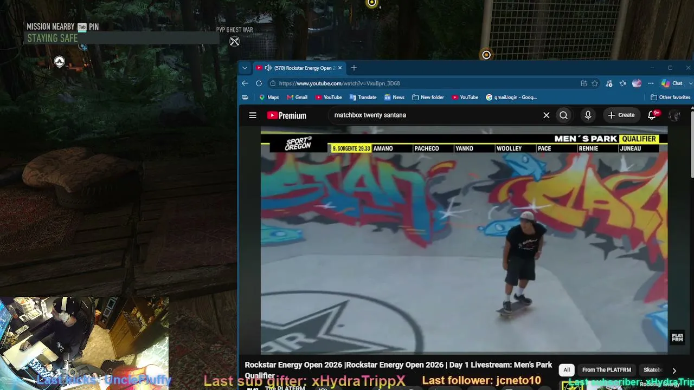
Task: Clear the search query with X
Action: [x=547, y=115]
